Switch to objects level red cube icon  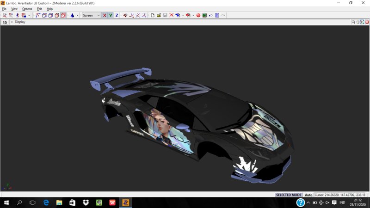57,15
